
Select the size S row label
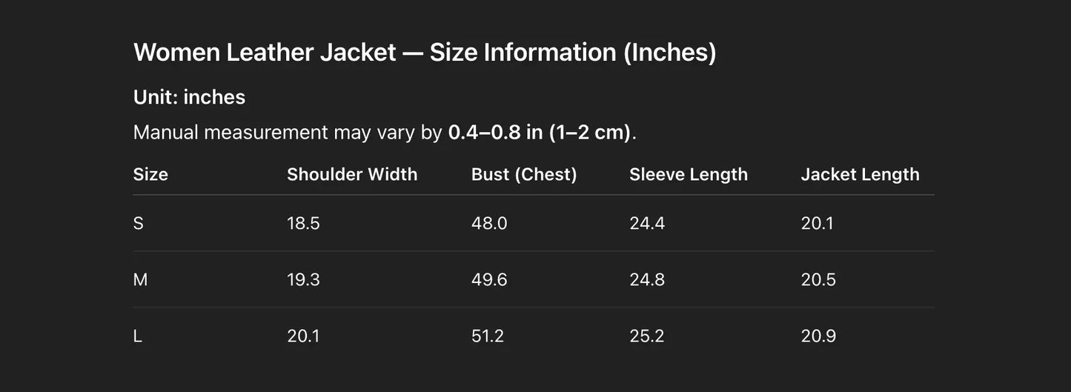(x=139, y=223)
